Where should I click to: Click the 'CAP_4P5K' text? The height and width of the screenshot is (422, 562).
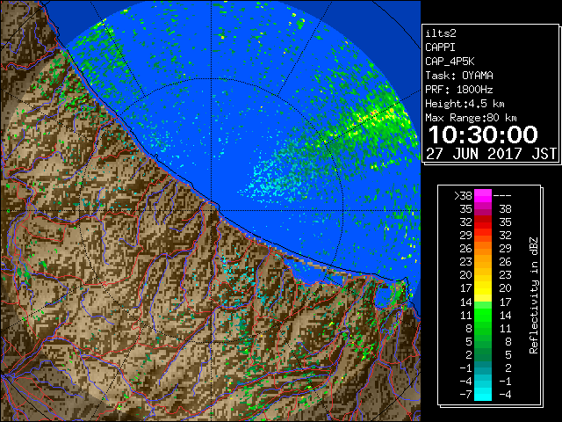point(450,62)
